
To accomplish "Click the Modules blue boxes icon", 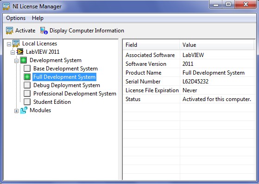I will [24, 110].
